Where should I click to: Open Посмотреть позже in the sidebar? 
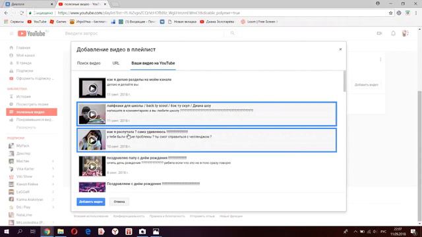32,104
